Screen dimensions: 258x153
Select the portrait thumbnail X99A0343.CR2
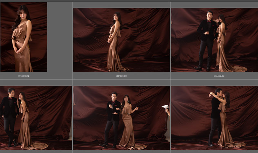tap(24, 37)
